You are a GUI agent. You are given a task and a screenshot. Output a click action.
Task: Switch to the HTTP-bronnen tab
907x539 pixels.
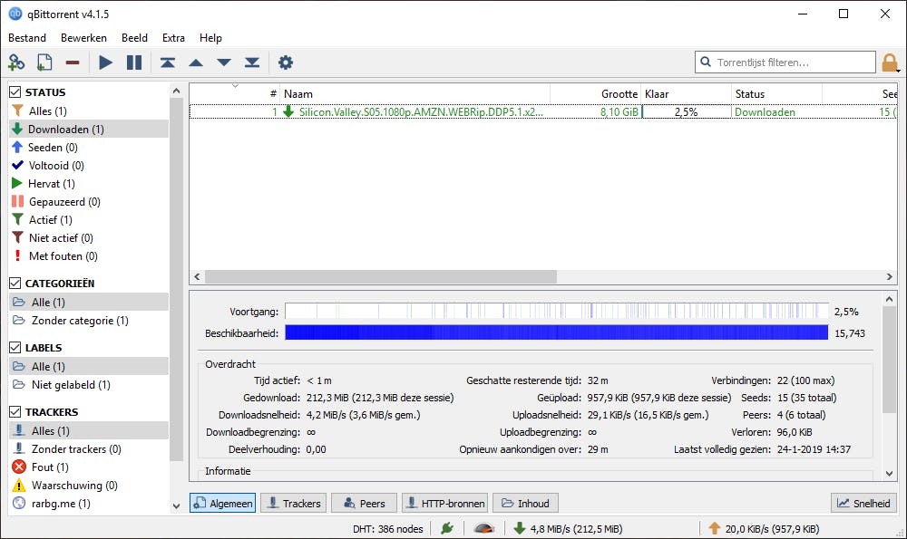(444, 503)
